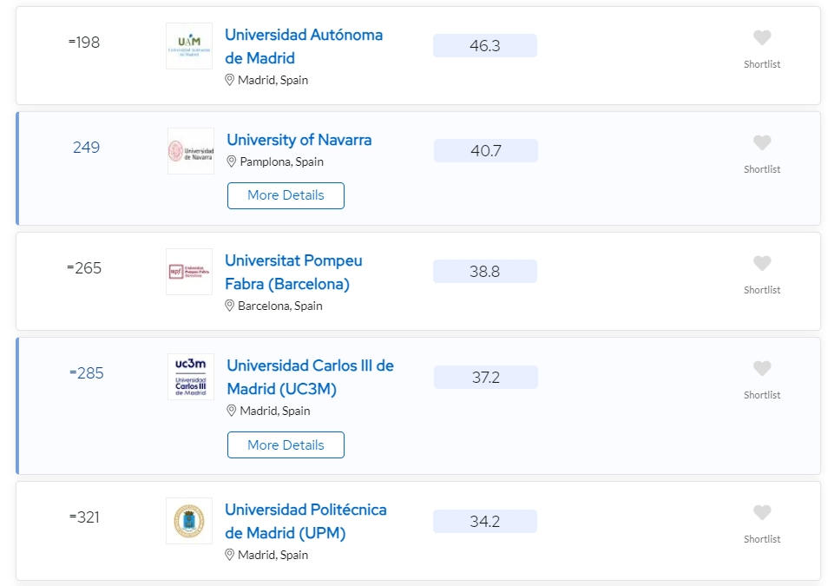
Task: Toggle shortlist heart for Universidad Carlos III
Action: 762,368
